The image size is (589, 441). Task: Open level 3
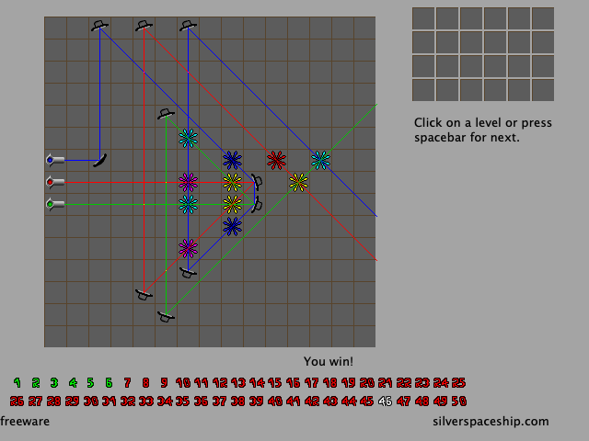pyautogui.click(x=54, y=383)
